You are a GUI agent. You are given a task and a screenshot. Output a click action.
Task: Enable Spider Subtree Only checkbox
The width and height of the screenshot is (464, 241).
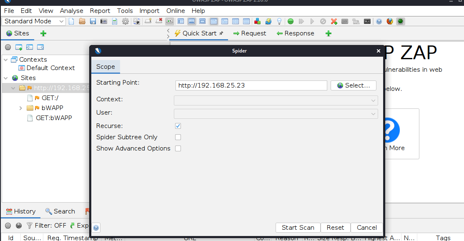(x=178, y=137)
